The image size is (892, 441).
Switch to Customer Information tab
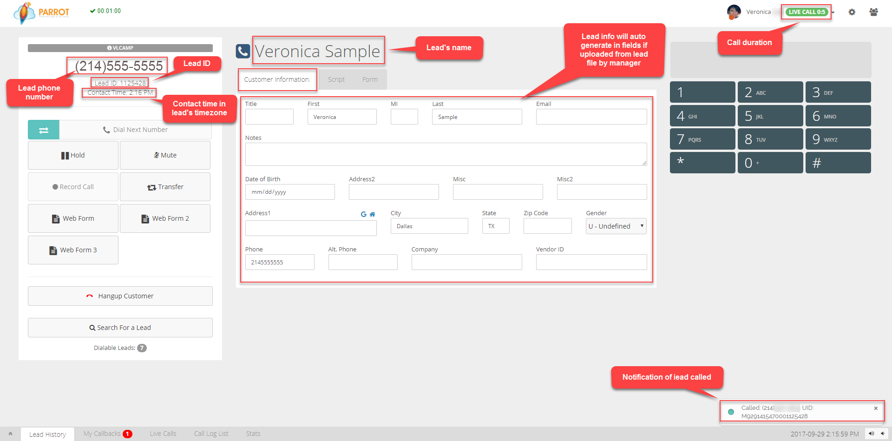(277, 79)
